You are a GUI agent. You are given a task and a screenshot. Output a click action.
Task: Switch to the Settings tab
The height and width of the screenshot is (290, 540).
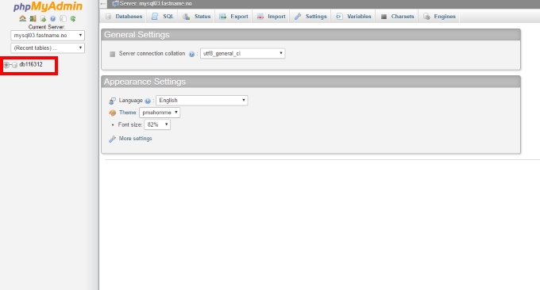click(x=310, y=17)
